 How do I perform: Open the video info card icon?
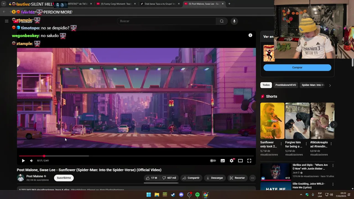[x=250, y=35]
